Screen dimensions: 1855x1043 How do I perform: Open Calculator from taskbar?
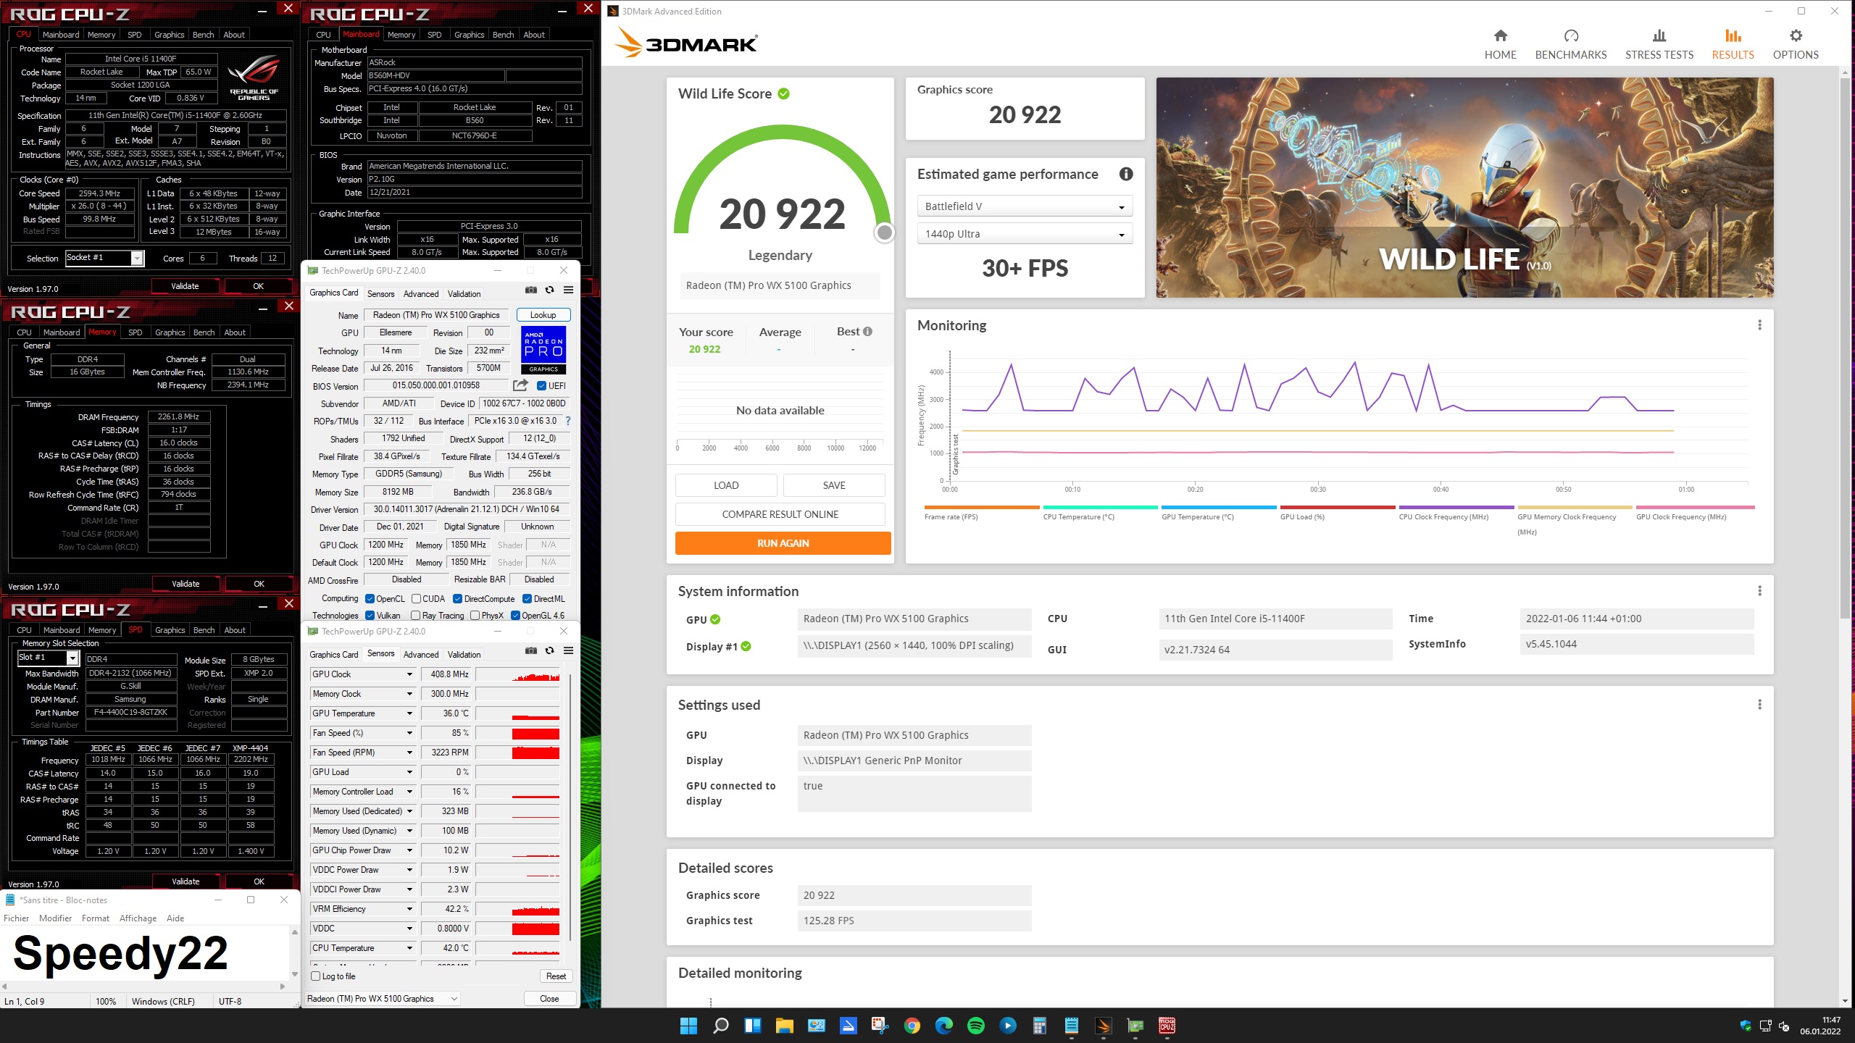[1039, 1026]
